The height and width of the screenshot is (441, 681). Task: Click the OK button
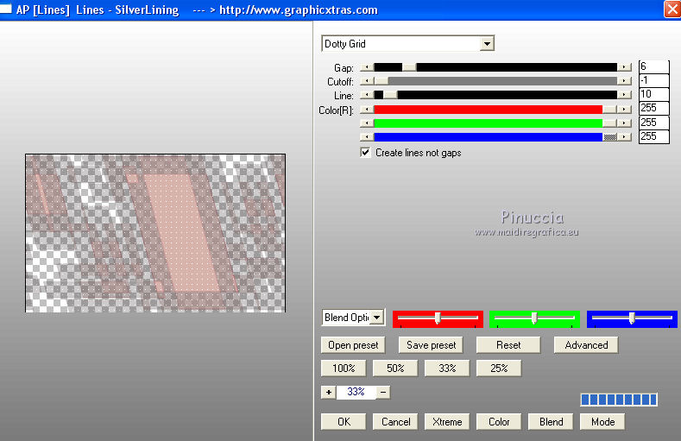[344, 422]
